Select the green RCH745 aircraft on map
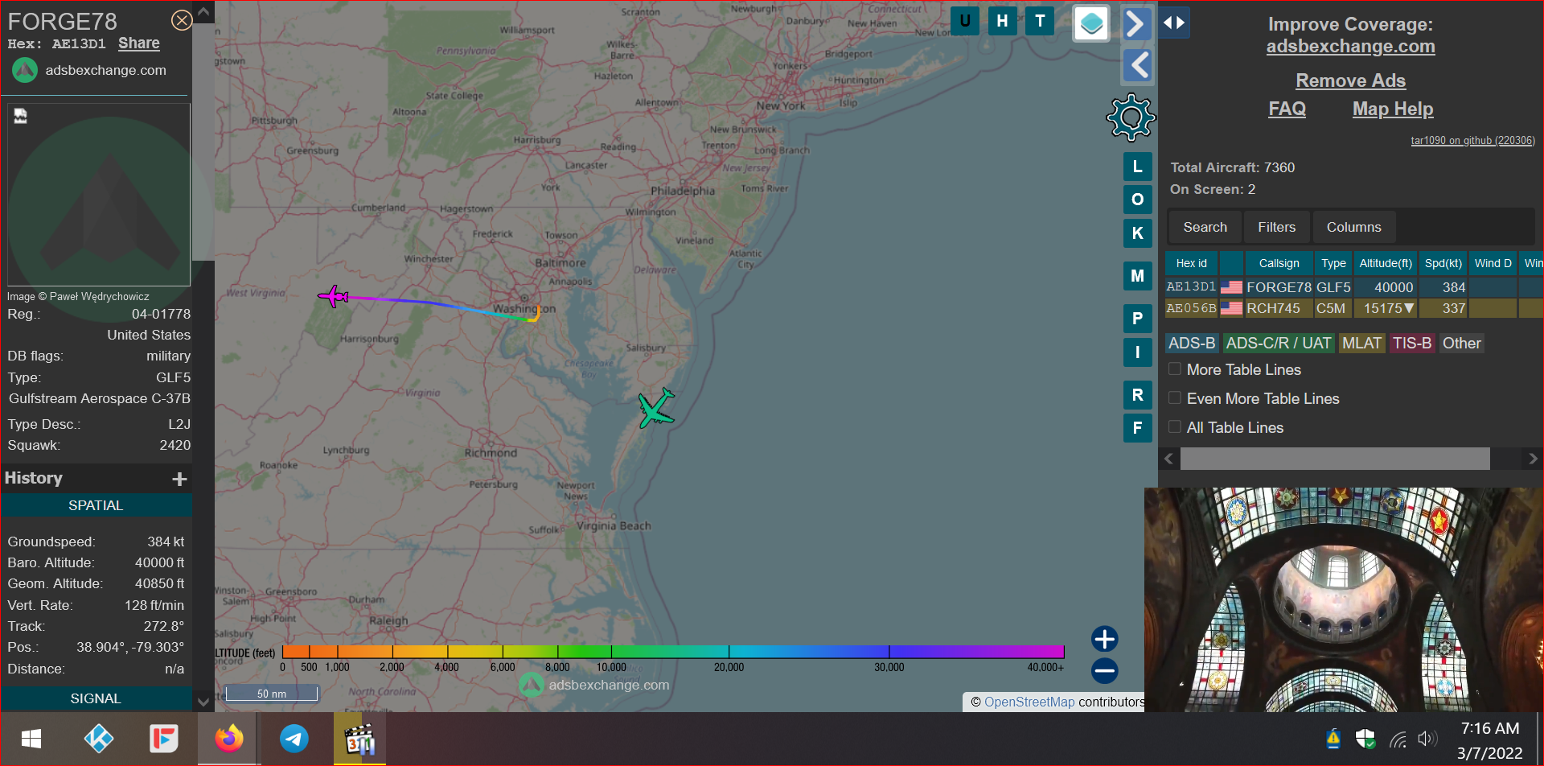Viewport: 1544px width, 766px height. pyautogui.click(x=655, y=409)
